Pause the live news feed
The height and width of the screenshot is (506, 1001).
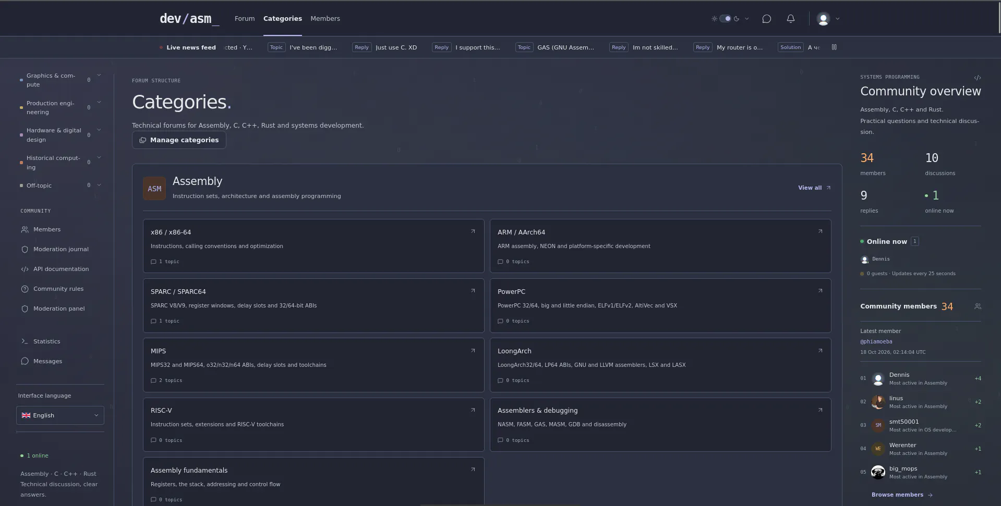click(834, 47)
